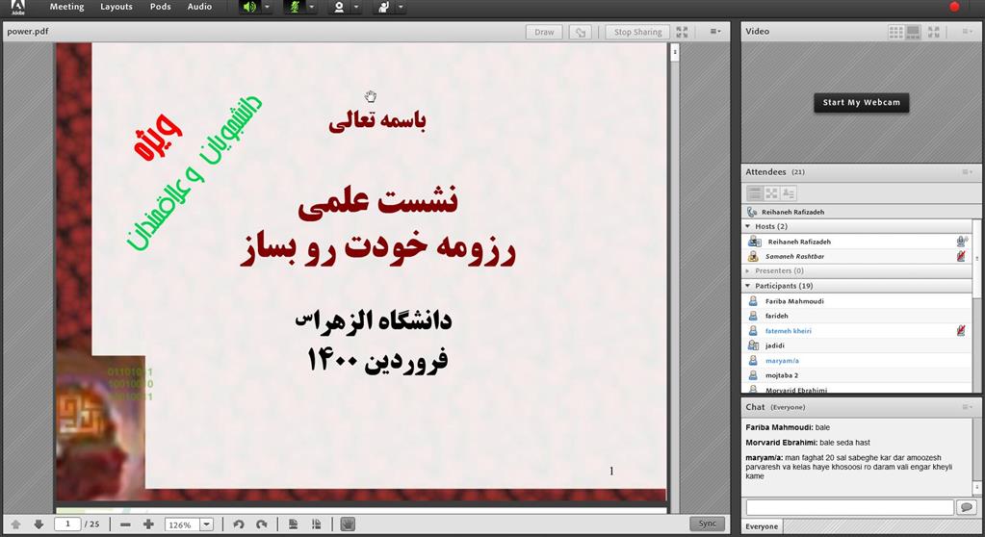Go to previous page with up arrow
985x537 pixels.
click(16, 524)
